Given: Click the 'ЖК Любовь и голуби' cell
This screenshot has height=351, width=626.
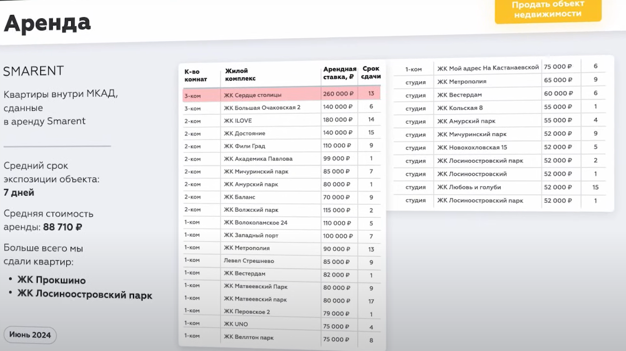Looking at the screenshot, I should [x=469, y=187].
